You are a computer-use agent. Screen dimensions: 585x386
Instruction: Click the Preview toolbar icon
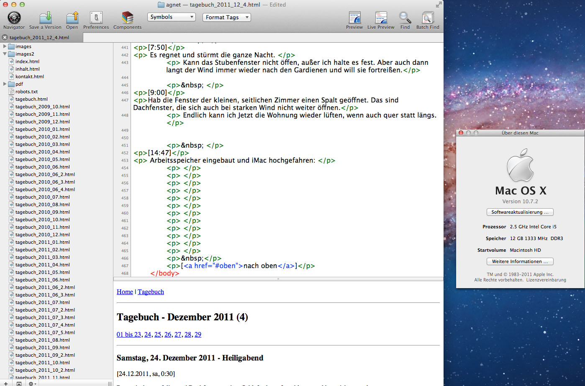[354, 18]
